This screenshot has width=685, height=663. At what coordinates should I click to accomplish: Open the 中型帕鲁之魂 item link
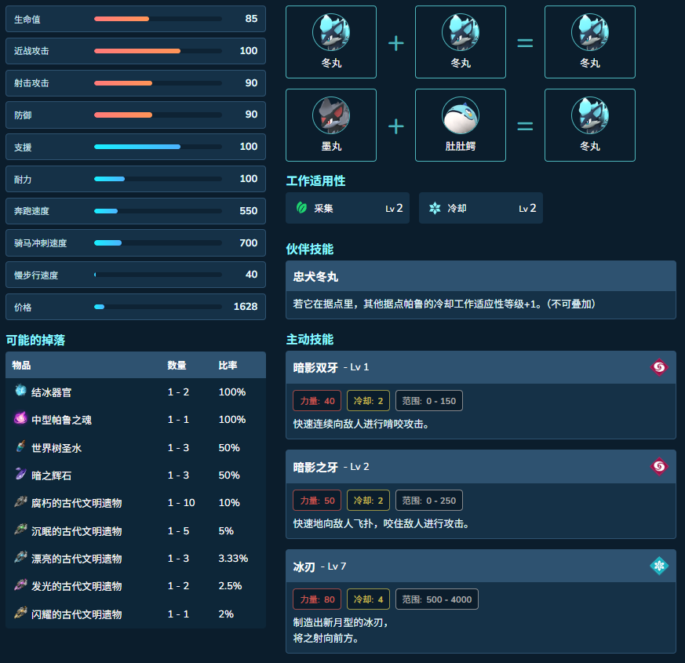point(62,421)
